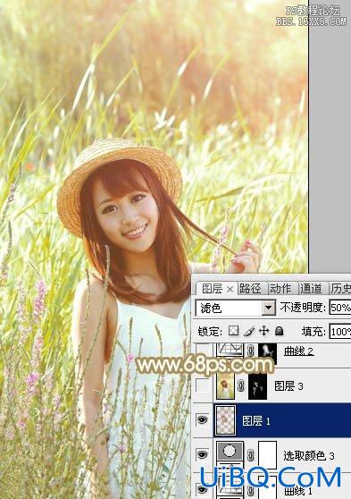Click the blend mode dropdown arrow button
Screen dimensions: 351x499
[x=269, y=308]
